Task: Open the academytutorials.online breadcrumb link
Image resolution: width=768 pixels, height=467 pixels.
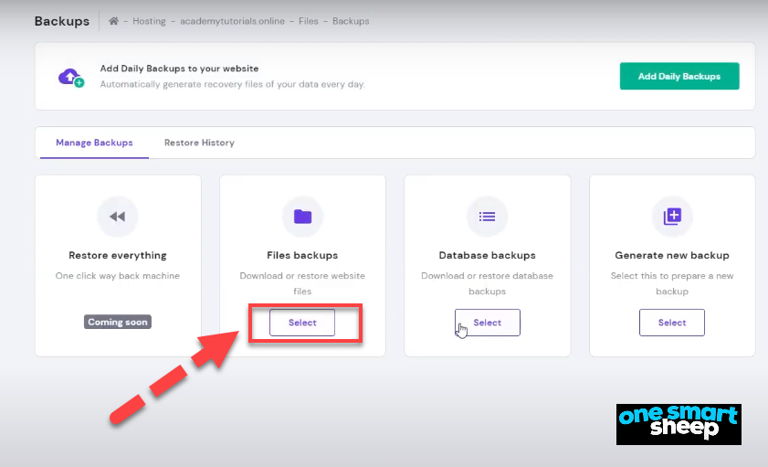Action: pyautogui.click(x=232, y=21)
